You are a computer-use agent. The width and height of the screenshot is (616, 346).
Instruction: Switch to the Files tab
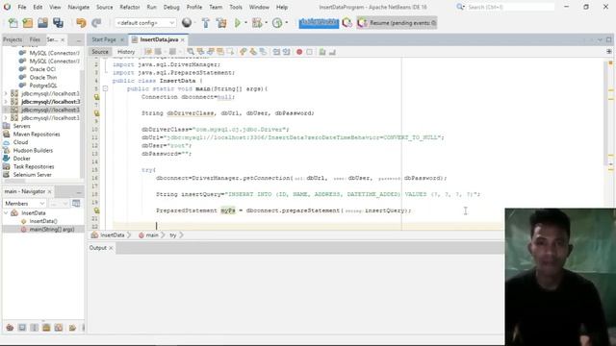click(35, 39)
